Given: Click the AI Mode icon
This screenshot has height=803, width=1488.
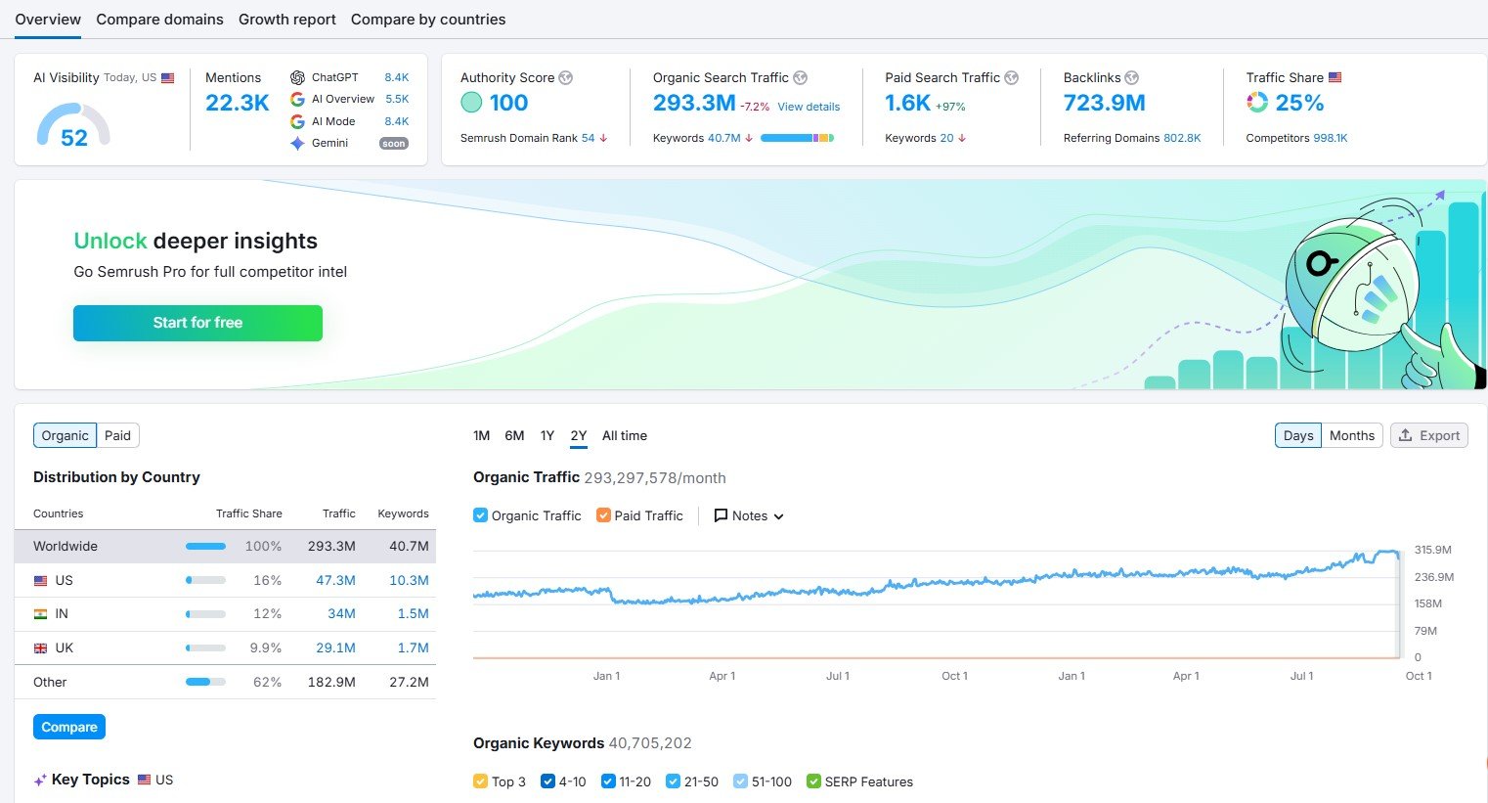Looking at the screenshot, I should tap(297, 121).
